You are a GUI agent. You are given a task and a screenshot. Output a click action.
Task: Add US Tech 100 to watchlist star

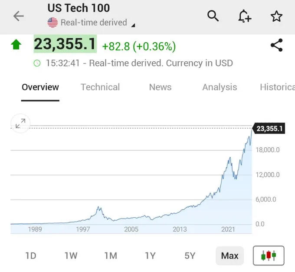[x=276, y=17]
